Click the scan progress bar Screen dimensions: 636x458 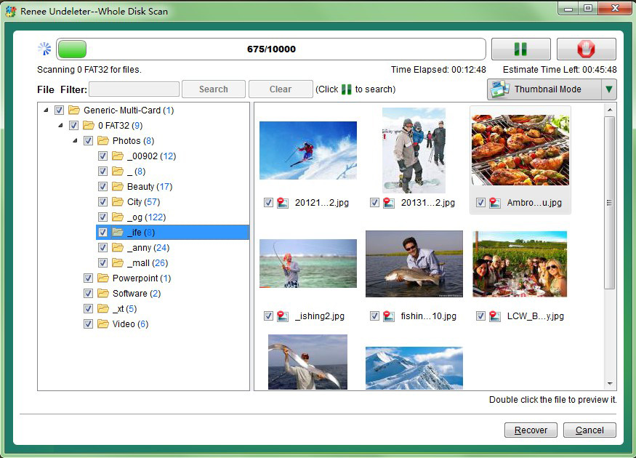[271, 49]
